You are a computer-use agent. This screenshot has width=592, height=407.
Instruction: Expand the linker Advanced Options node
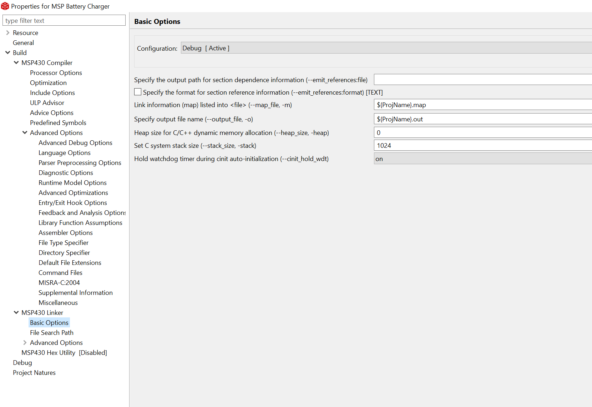25,343
